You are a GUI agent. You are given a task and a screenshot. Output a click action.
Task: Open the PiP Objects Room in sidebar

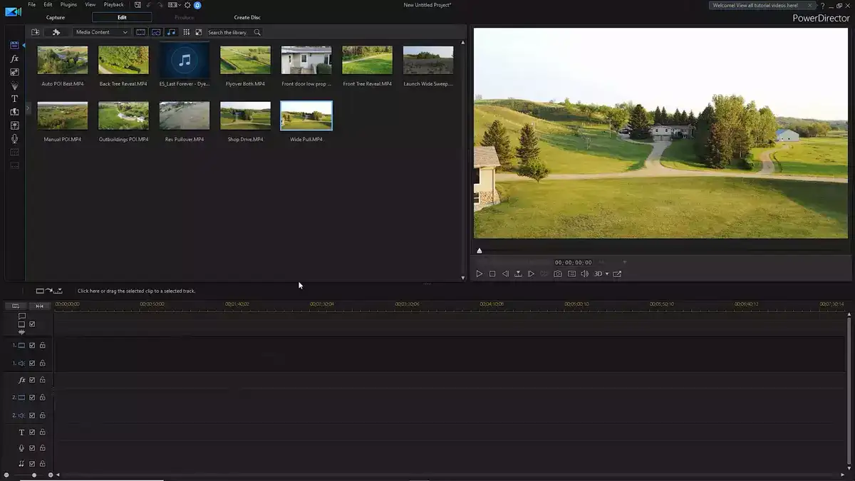point(14,72)
